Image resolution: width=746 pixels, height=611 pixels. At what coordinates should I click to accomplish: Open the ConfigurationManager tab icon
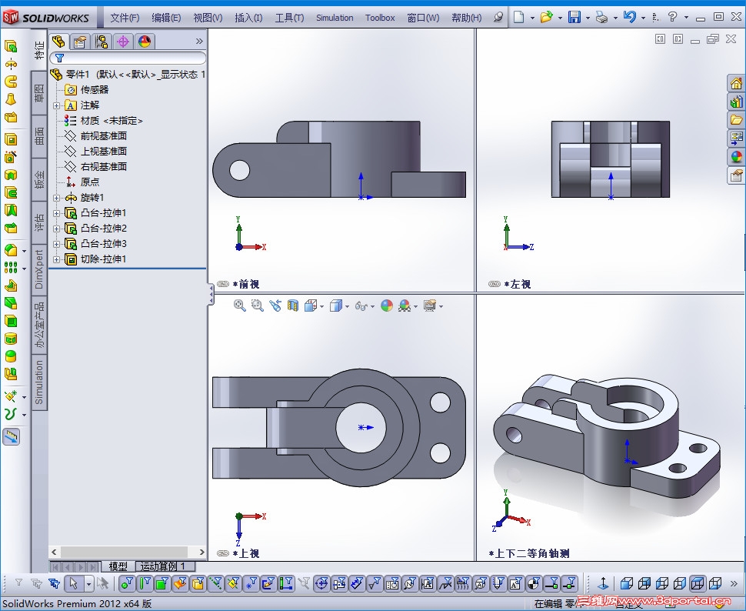102,42
